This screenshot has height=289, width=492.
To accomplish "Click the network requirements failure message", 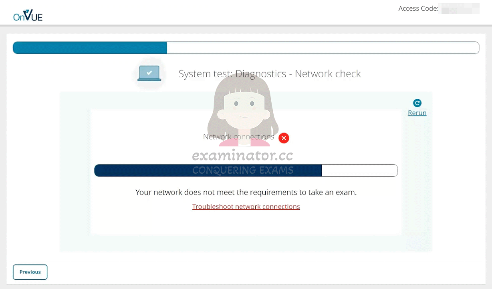I will pyautogui.click(x=246, y=192).
